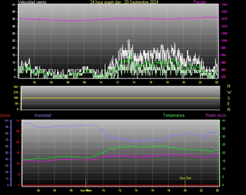Click the 'Velocidad viento' label
The image size is (246, 195).
[32, 2]
